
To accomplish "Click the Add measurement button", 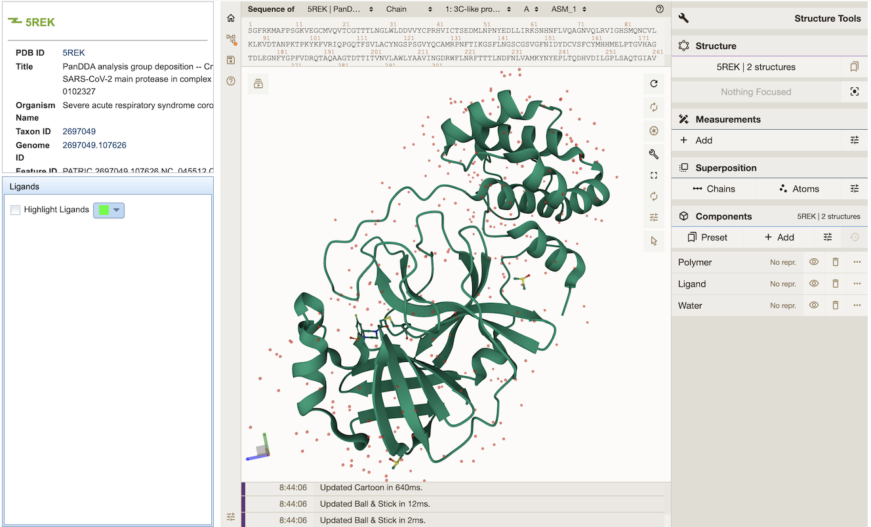I will (757, 140).
